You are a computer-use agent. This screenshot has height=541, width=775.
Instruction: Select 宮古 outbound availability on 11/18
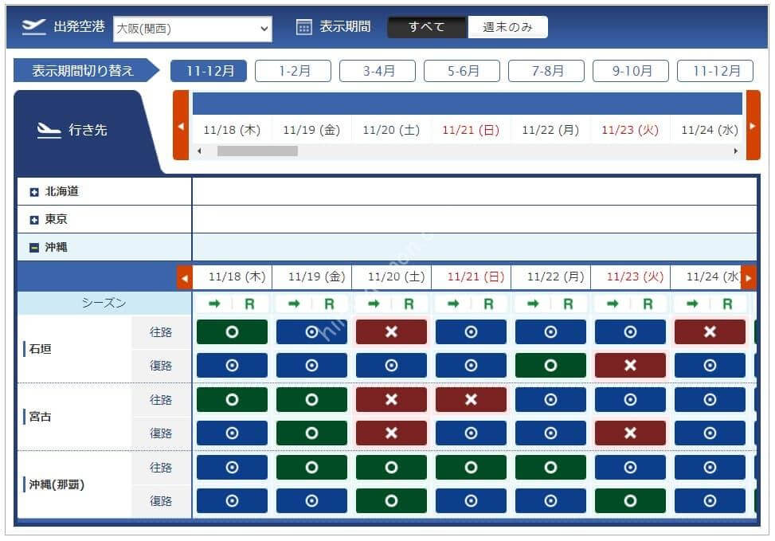pos(232,399)
